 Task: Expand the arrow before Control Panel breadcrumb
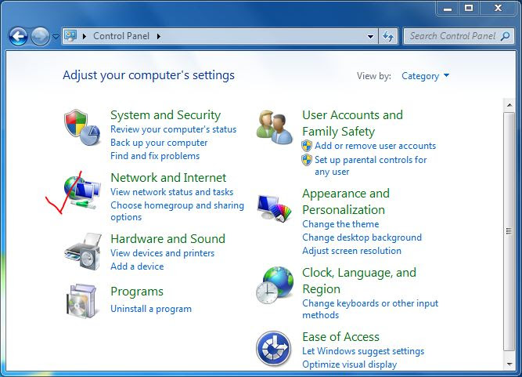coord(85,36)
